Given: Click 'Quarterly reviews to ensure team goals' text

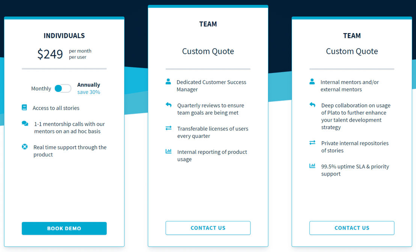Looking at the screenshot, I should (x=211, y=109).
